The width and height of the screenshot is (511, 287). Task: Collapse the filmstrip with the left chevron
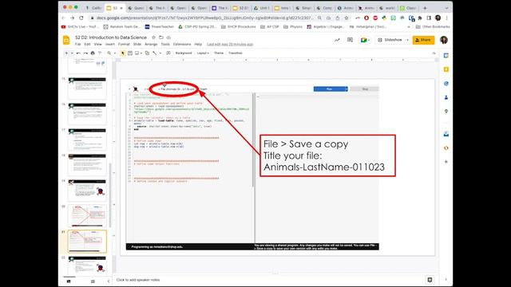click(x=109, y=281)
